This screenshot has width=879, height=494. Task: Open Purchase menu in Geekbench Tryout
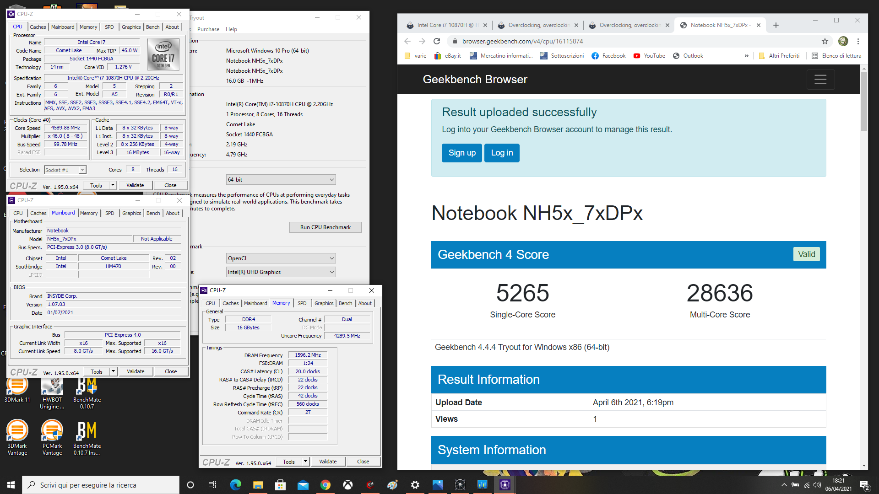(x=208, y=29)
